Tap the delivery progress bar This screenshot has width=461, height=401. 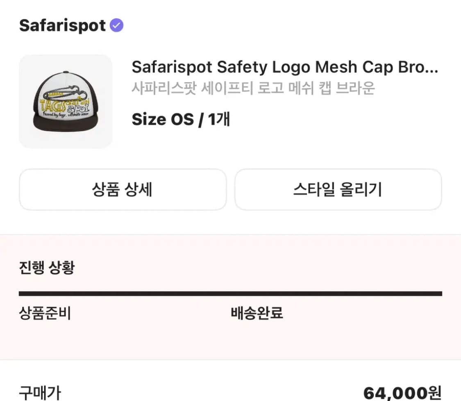pyautogui.click(x=230, y=292)
